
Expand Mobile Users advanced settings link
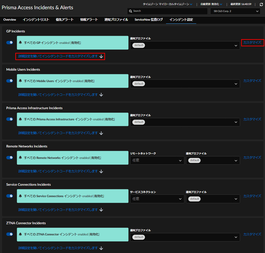tap(58, 95)
